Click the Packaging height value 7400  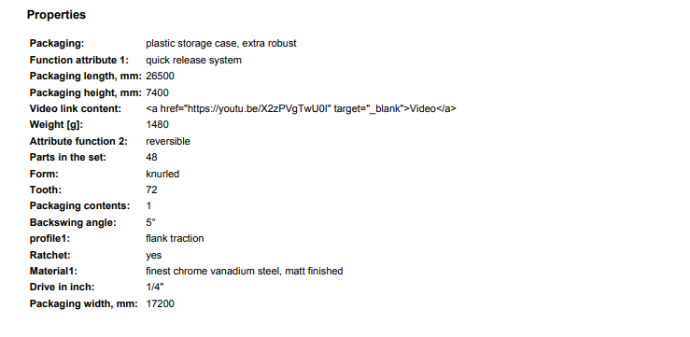tap(157, 92)
